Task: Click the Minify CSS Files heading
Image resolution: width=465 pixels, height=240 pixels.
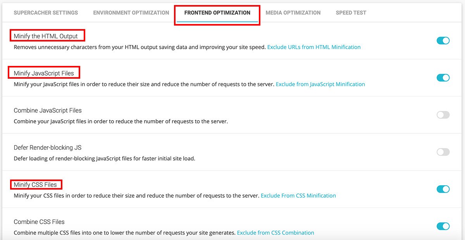Action: click(35, 184)
